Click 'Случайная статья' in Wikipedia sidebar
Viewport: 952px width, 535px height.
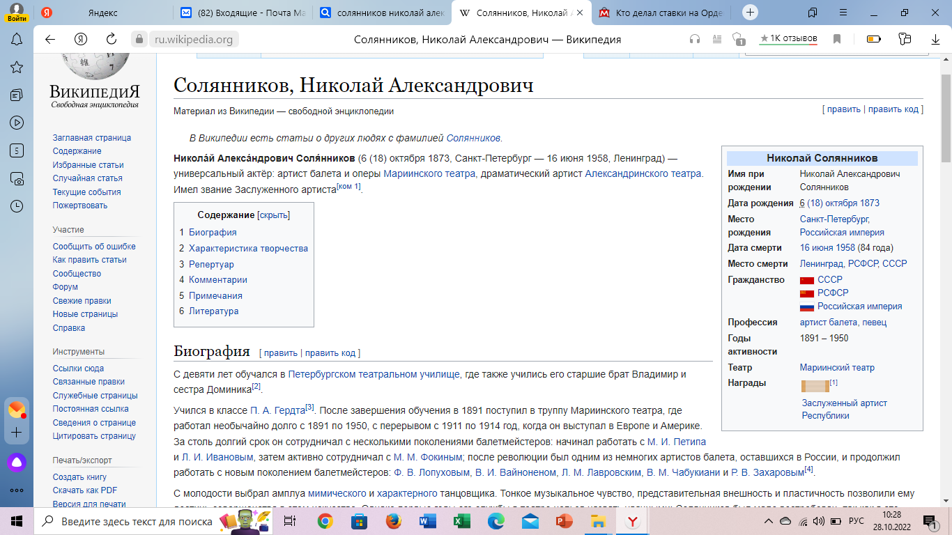87,178
